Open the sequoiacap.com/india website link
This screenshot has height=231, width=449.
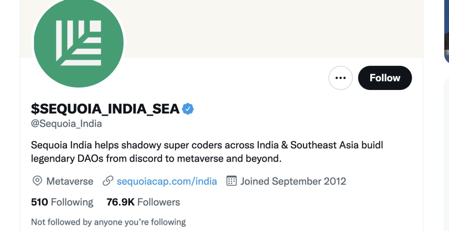167,181
